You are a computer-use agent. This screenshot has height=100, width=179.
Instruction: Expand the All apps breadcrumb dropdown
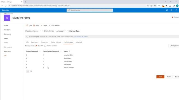65,31
